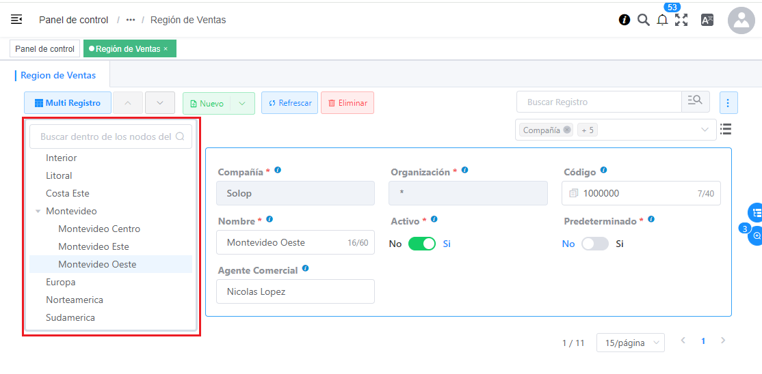
Task: Click the vertical three-dot more options button
Action: click(x=728, y=103)
